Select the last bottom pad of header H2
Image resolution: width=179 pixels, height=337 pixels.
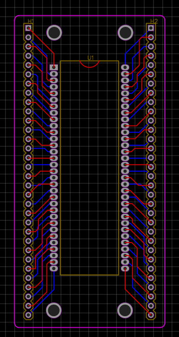(x=151, y=315)
